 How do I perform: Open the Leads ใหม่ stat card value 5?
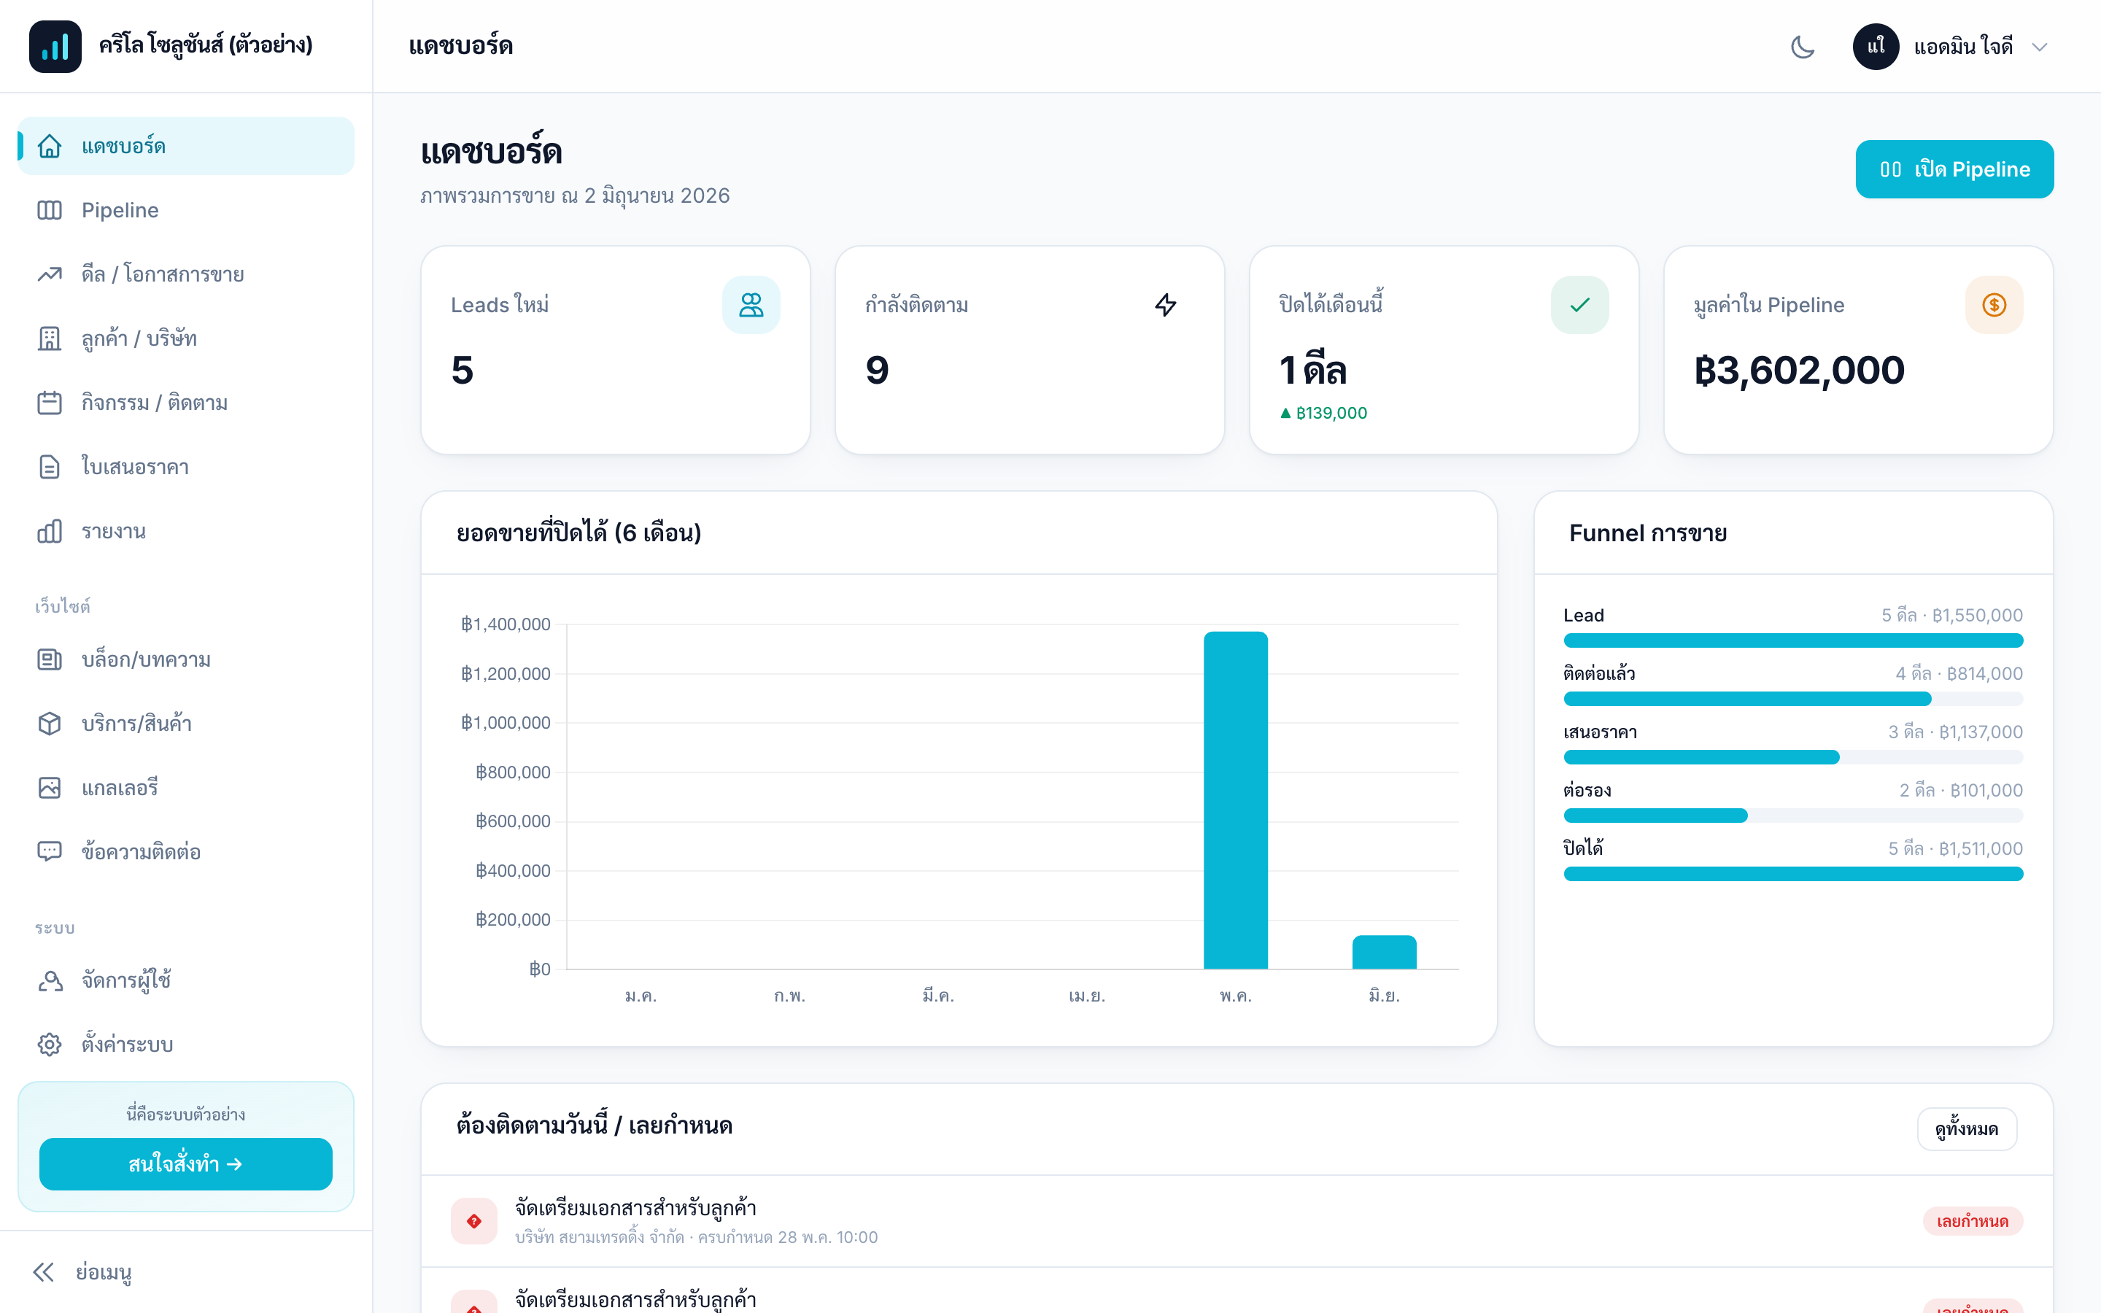pyautogui.click(x=462, y=370)
